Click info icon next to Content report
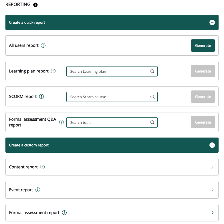The width and height of the screenshot is (224, 224). point(42,167)
